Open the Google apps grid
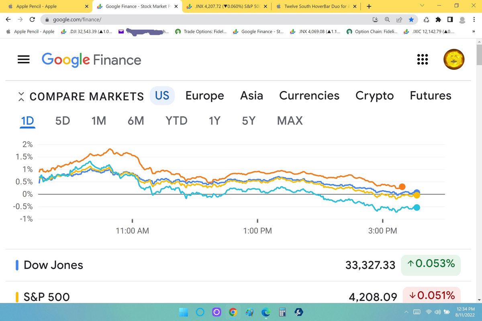The image size is (482, 321). pos(422,59)
